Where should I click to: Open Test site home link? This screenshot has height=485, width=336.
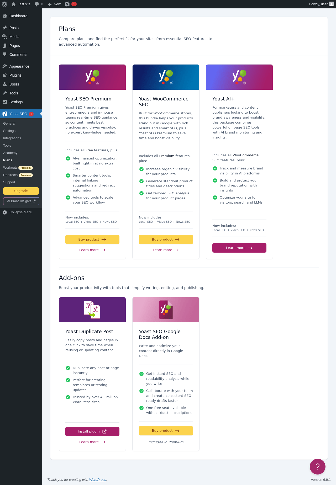[21, 4]
